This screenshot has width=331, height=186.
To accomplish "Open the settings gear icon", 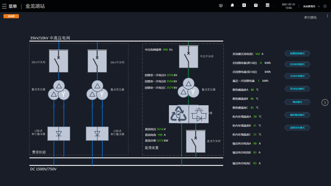I will (325, 6).
